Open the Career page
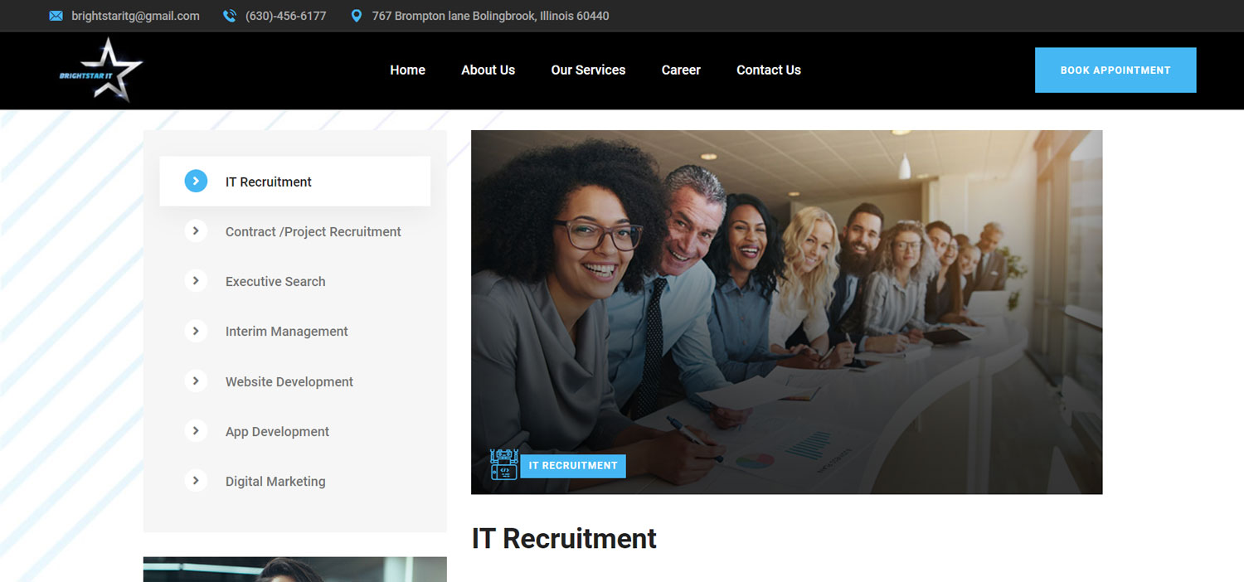1244x582 pixels. click(681, 70)
